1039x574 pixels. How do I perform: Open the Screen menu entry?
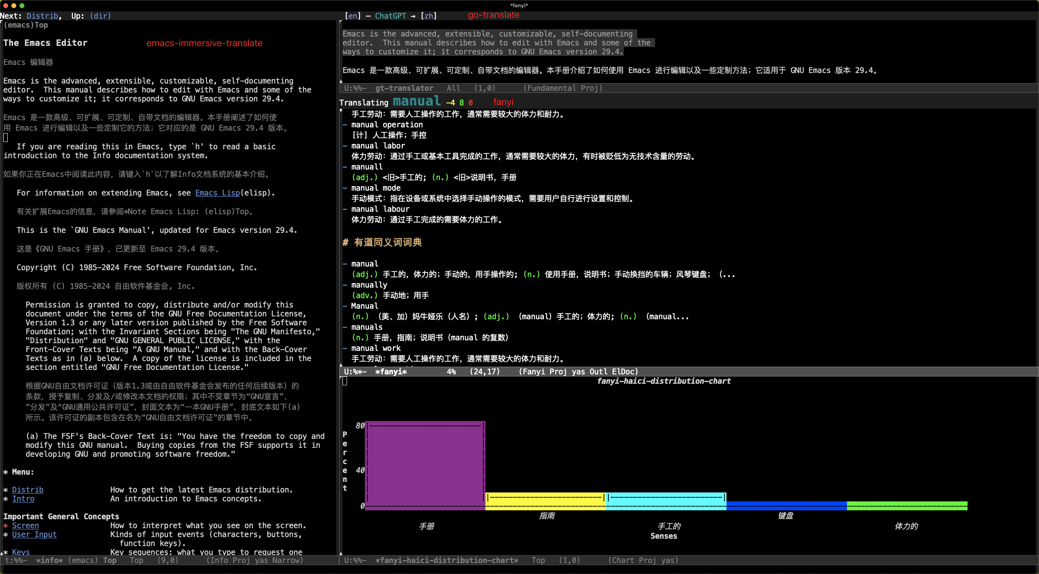26,525
